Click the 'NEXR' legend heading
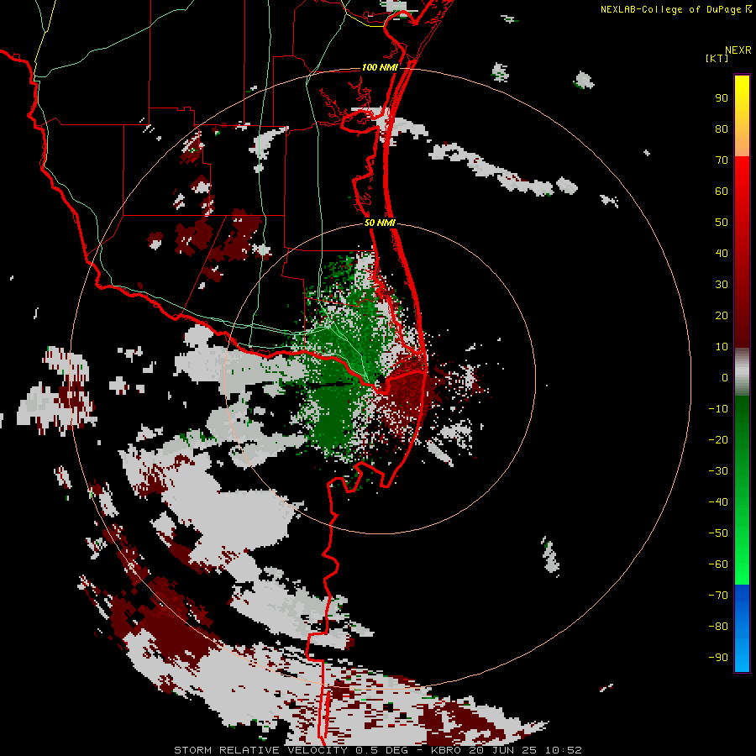756x756 pixels. point(738,50)
